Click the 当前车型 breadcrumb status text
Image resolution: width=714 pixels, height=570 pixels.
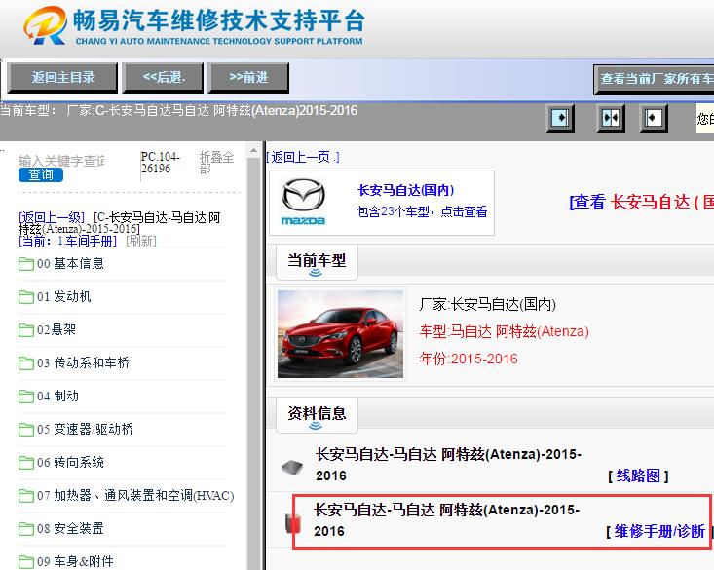coord(179,111)
